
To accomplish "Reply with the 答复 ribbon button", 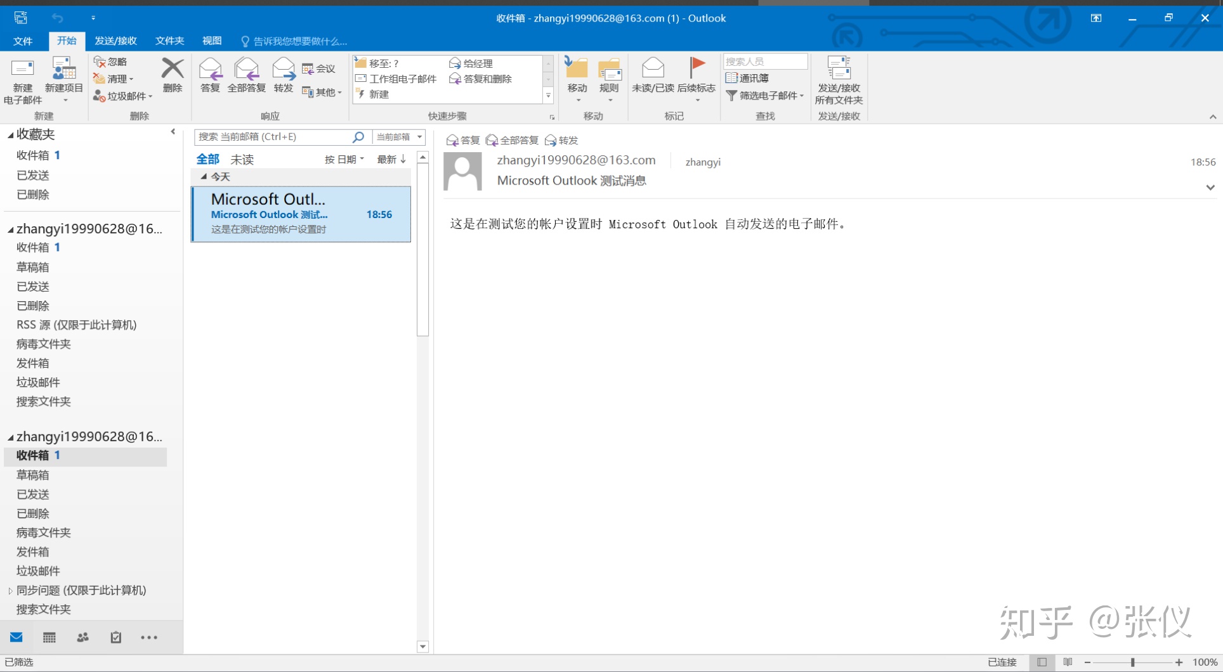I will 210,75.
